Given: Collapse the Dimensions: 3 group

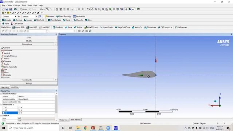Looking at the screenshot, I should pos(1,105).
